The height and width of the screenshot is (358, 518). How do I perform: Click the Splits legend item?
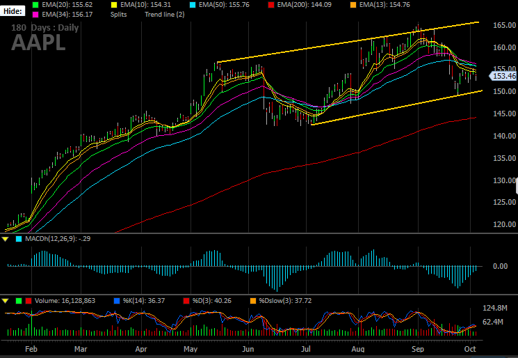click(118, 15)
